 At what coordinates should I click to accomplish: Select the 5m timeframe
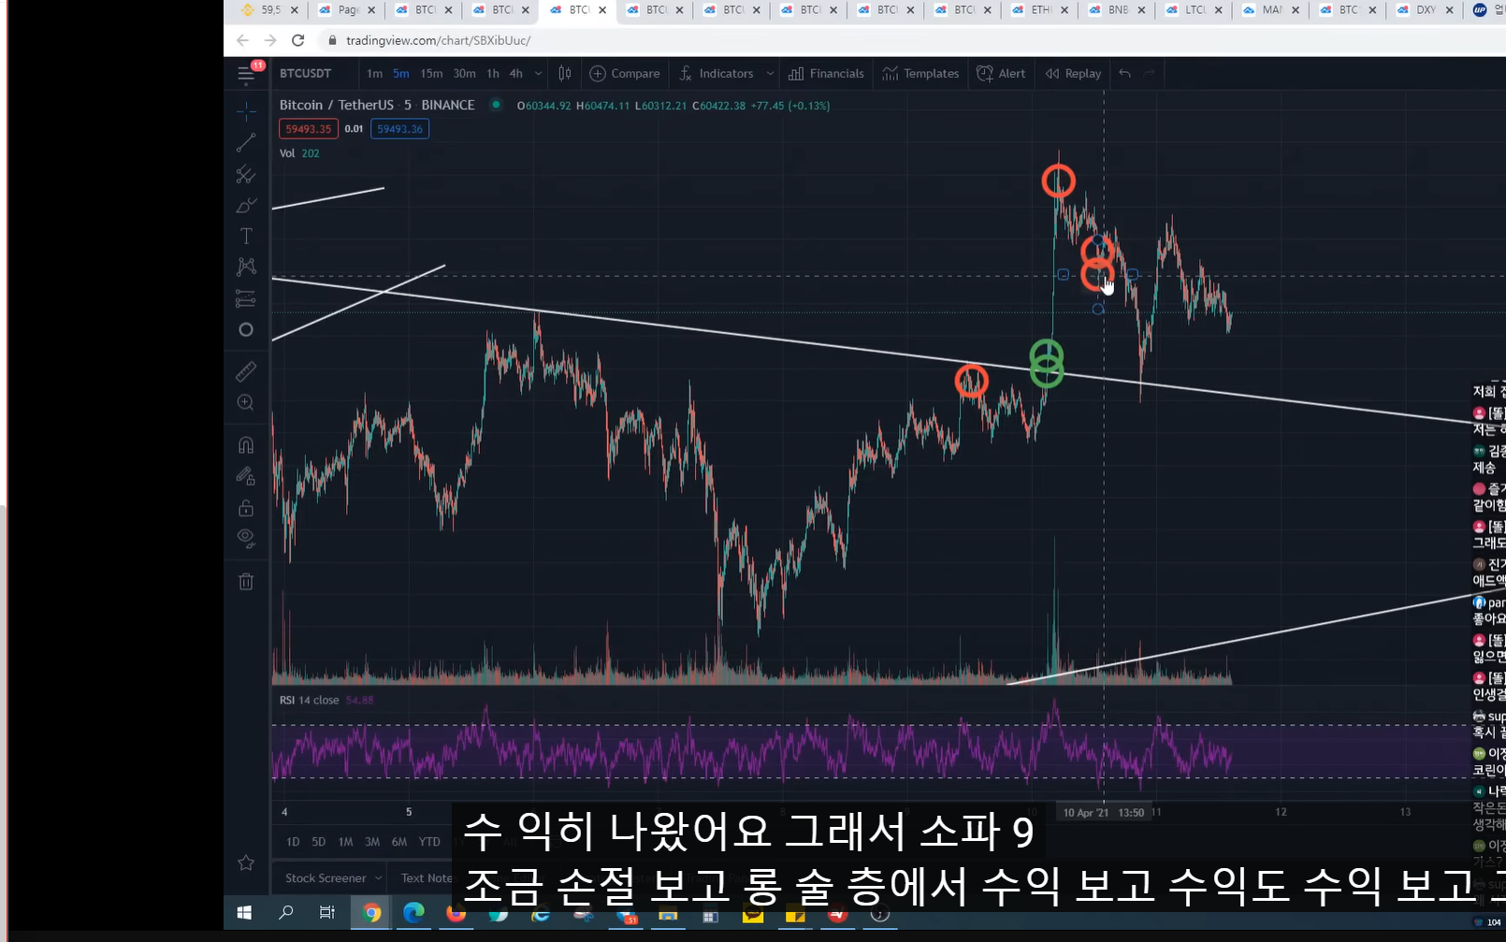pyautogui.click(x=400, y=73)
